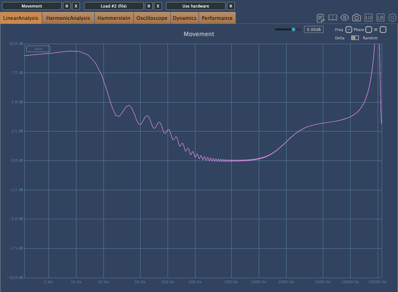398x292 pixels.
Task: Click the gain slider handle
Action: [x=294, y=29]
